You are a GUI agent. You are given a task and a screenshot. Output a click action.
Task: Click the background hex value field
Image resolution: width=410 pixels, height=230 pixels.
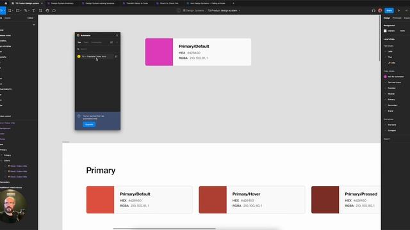pyautogui.click(x=391, y=31)
